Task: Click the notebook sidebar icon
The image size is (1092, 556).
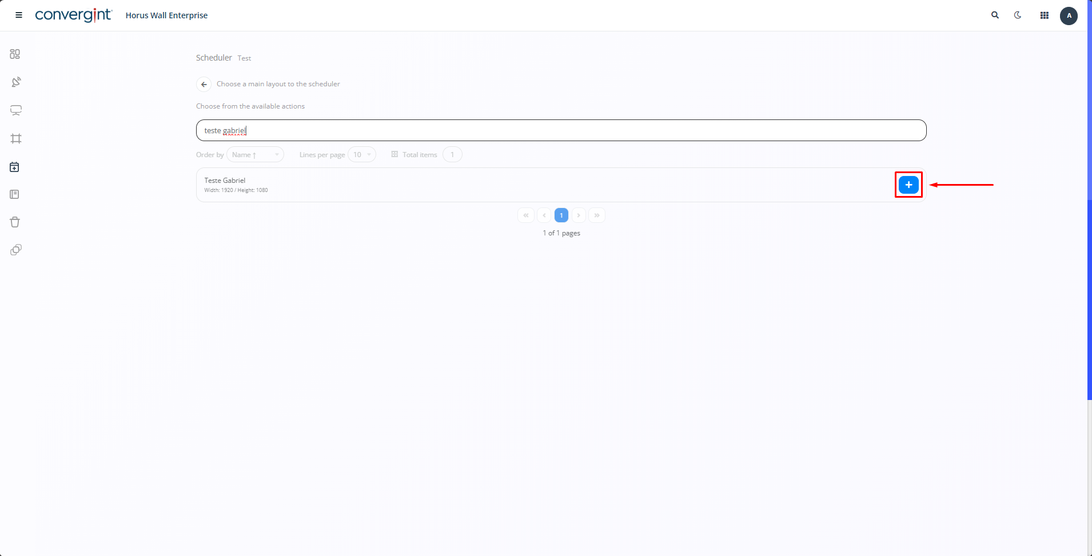Action: pyautogui.click(x=15, y=194)
